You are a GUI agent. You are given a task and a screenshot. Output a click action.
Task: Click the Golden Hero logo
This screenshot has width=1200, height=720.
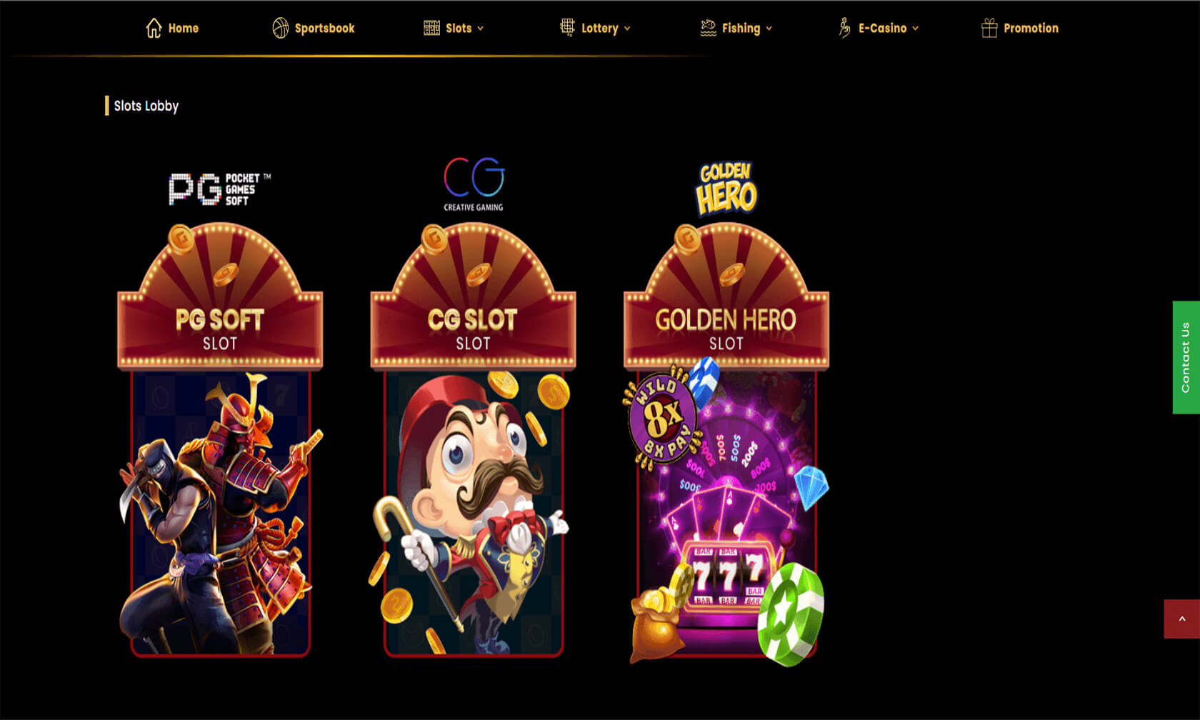click(x=726, y=189)
